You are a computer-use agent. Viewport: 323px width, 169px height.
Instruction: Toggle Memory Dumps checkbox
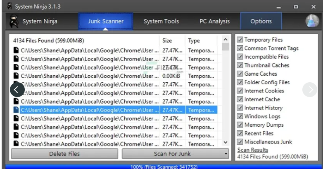(x=240, y=125)
